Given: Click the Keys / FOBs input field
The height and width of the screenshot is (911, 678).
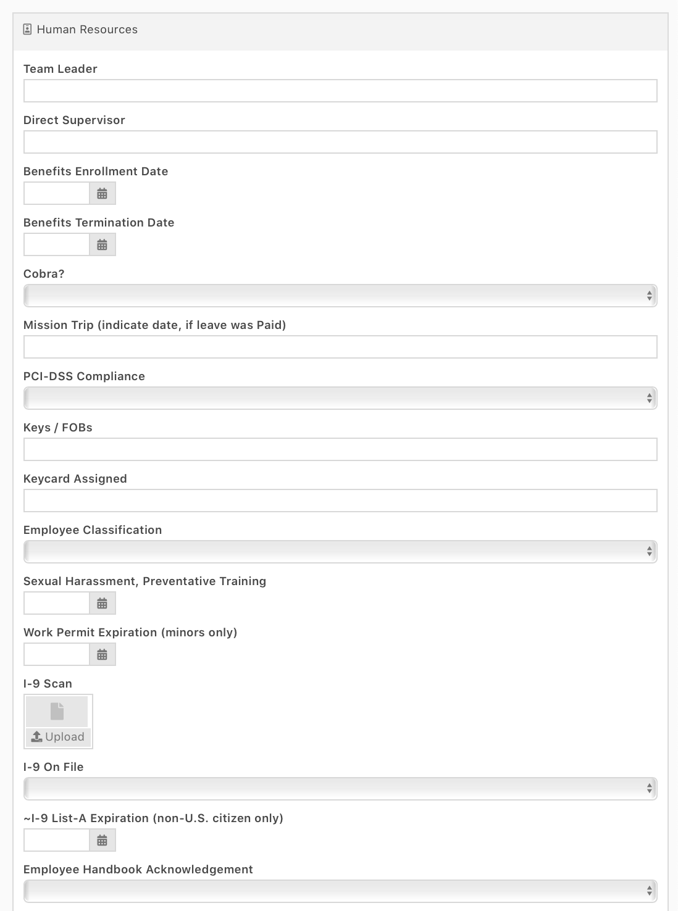Looking at the screenshot, I should (340, 449).
